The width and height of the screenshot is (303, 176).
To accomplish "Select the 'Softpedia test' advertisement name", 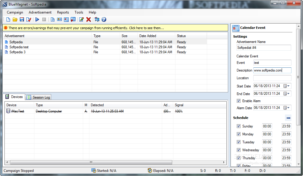I will tap(19, 47).
